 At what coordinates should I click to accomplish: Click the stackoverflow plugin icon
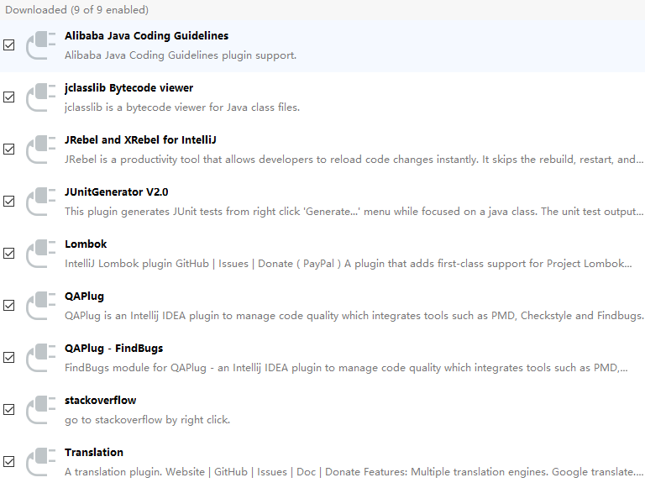(x=40, y=410)
